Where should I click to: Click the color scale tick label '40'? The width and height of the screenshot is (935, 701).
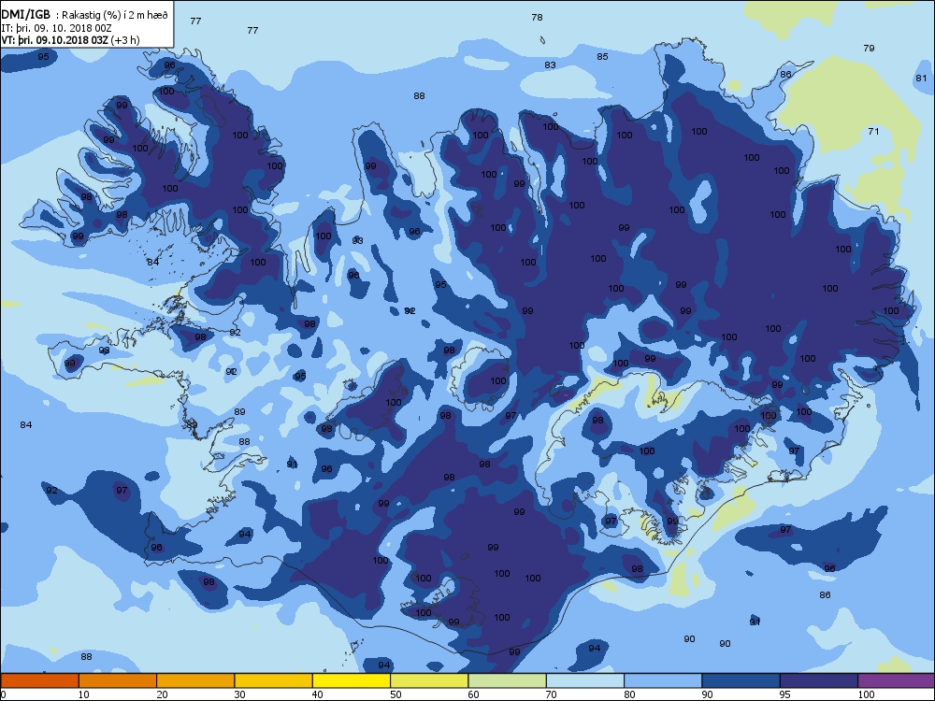coord(318,694)
